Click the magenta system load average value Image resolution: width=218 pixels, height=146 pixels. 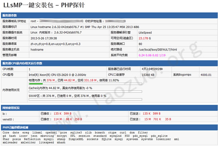[152, 55]
